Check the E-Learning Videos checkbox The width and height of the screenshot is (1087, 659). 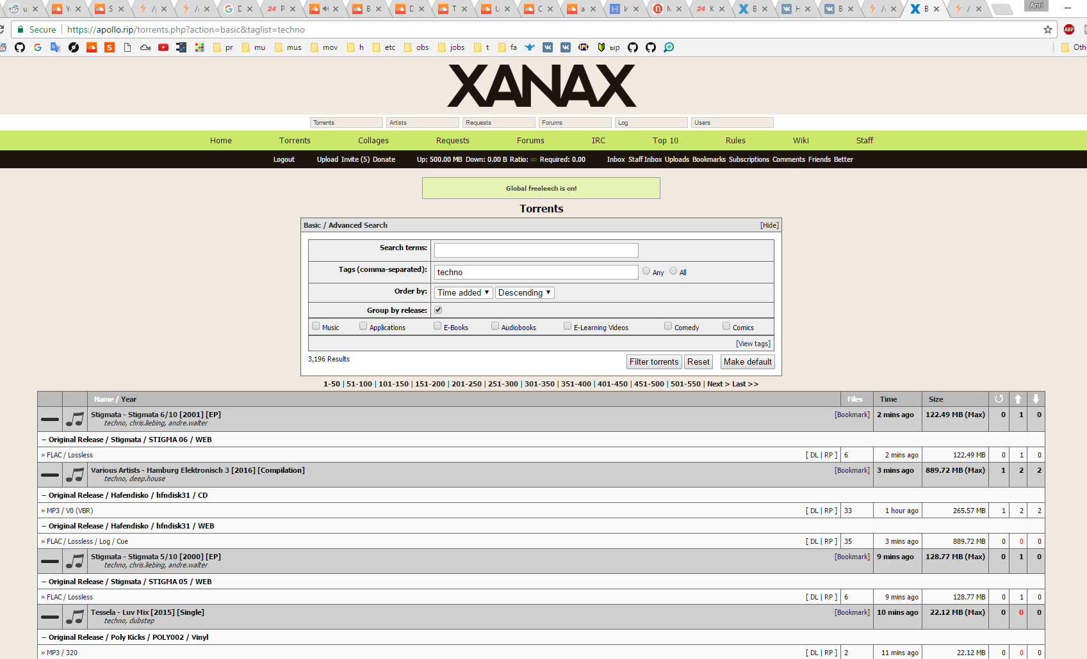click(568, 326)
